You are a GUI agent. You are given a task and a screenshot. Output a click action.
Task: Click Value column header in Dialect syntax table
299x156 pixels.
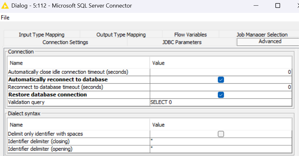221,125
